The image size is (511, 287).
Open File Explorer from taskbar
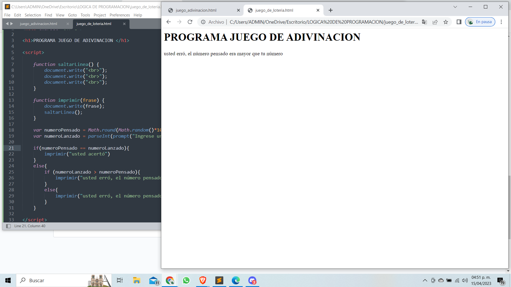(137, 280)
